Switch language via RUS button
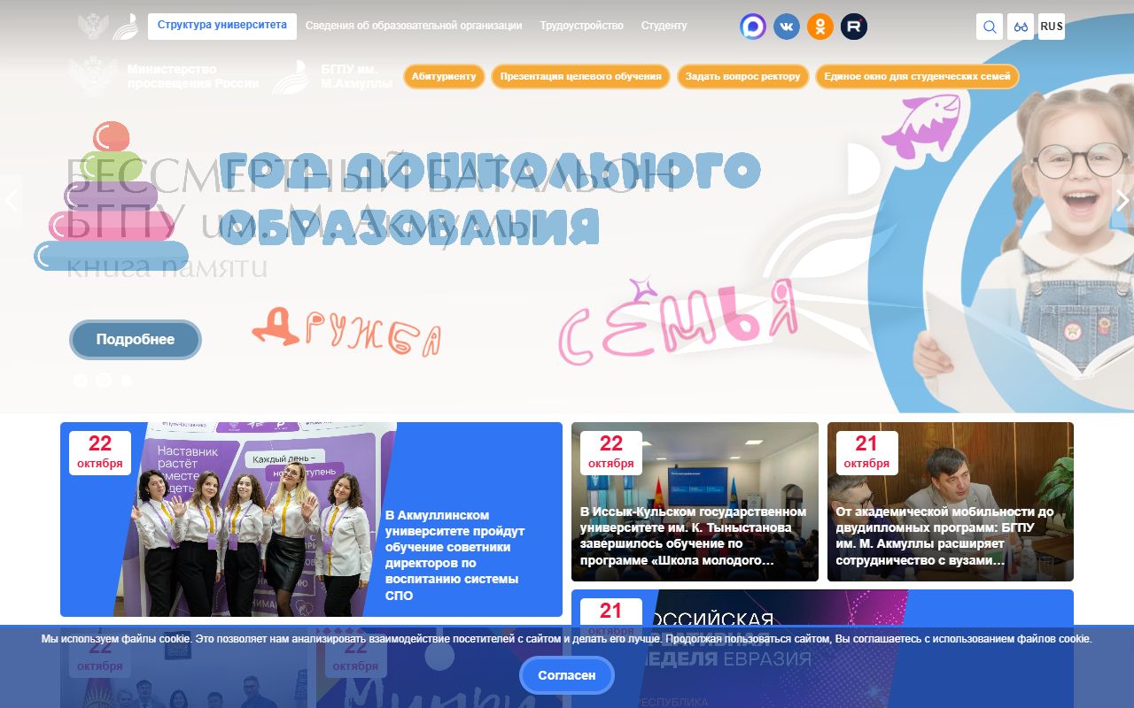Image resolution: width=1134 pixels, height=708 pixels. pyautogui.click(x=1052, y=27)
